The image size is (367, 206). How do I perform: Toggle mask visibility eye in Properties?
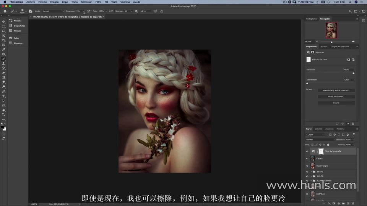pos(348,124)
